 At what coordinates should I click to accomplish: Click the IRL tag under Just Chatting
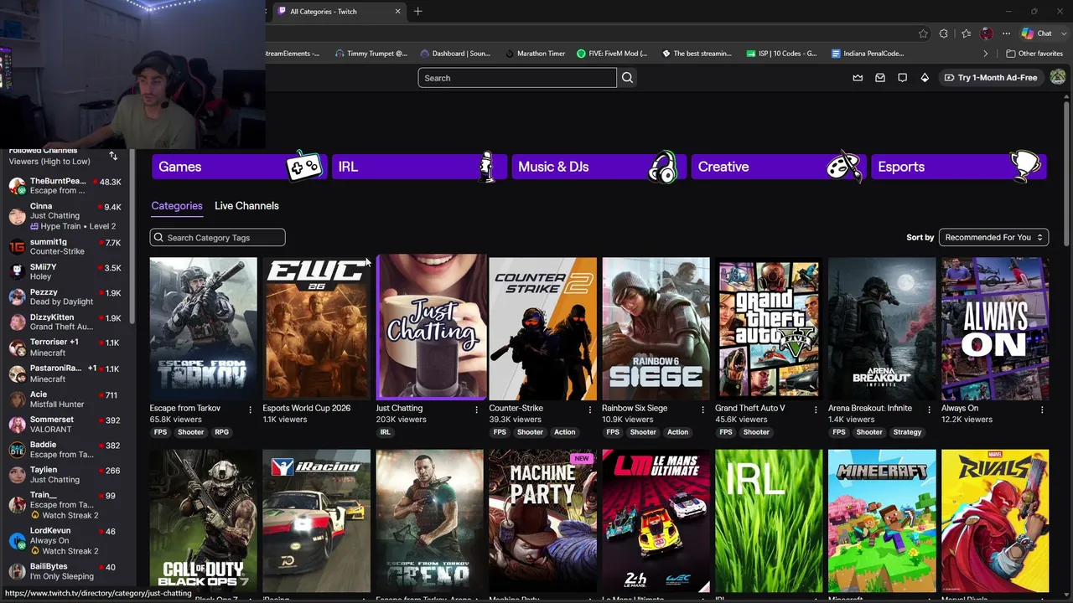click(386, 432)
